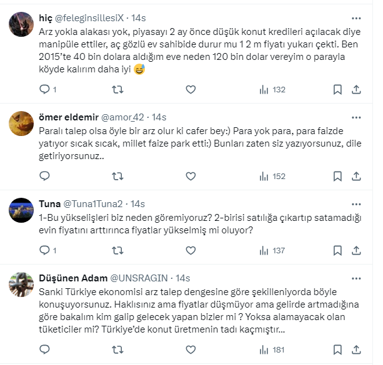
Task: Retweet Düşünen Adam's post
Action: pos(117,350)
